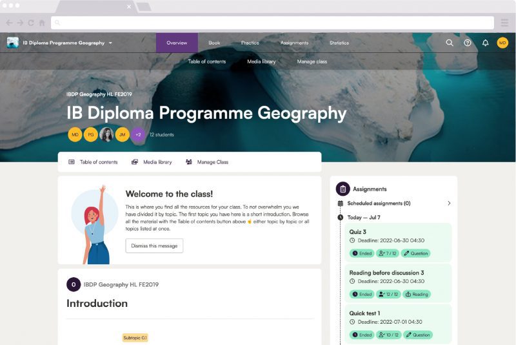Open the MD user avatar menu
This screenshot has height=345, width=516.
[502, 43]
